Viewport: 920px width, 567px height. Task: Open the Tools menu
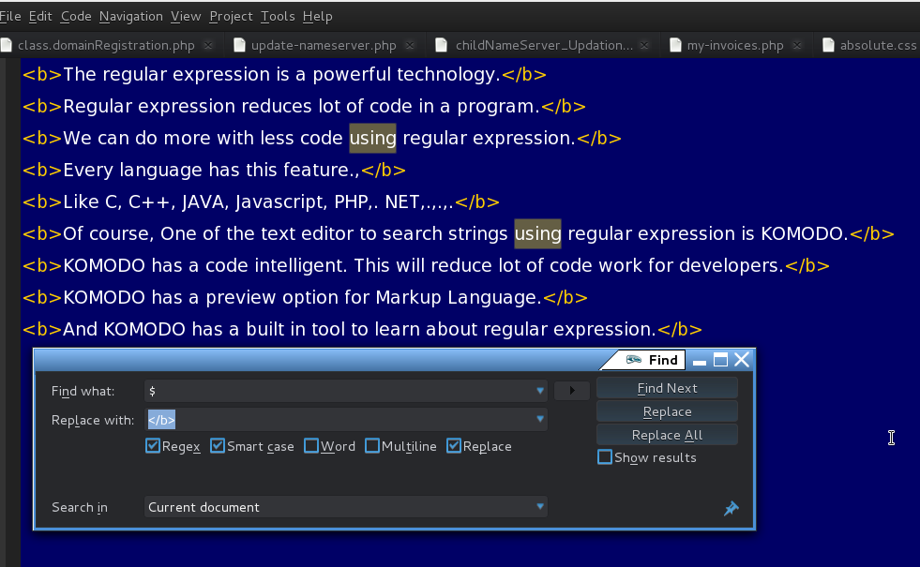click(278, 17)
